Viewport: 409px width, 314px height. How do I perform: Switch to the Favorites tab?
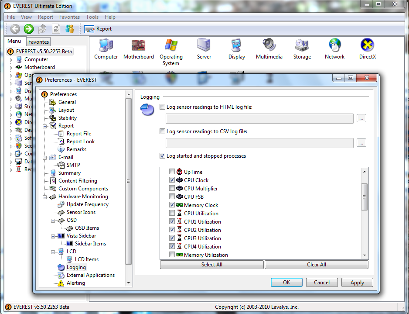pyautogui.click(x=39, y=42)
